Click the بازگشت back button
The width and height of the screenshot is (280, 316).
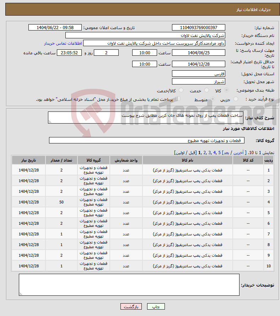click(x=131, y=306)
